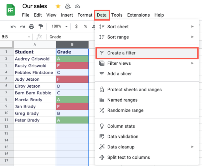This screenshot has width=202, height=166.
Task: Open the Format menu
Action: click(x=85, y=15)
